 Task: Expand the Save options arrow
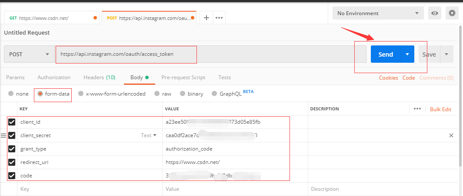click(x=446, y=55)
